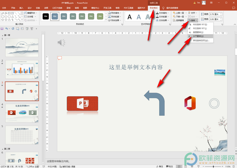Viewport: 237px width, 168px height.
Task: Collapse the 第二章 section in slide panel
Action: click(2, 149)
